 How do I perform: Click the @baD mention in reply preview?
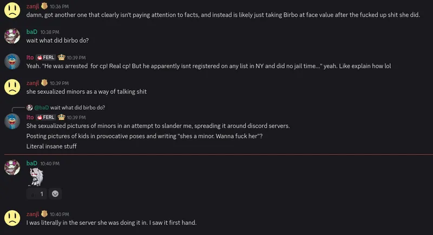(x=42, y=108)
